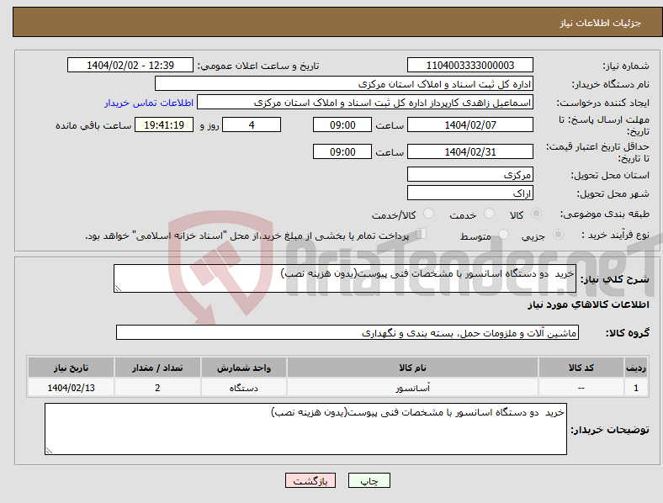Click the request creator field اسماعیل زاهدی

pos(365,103)
